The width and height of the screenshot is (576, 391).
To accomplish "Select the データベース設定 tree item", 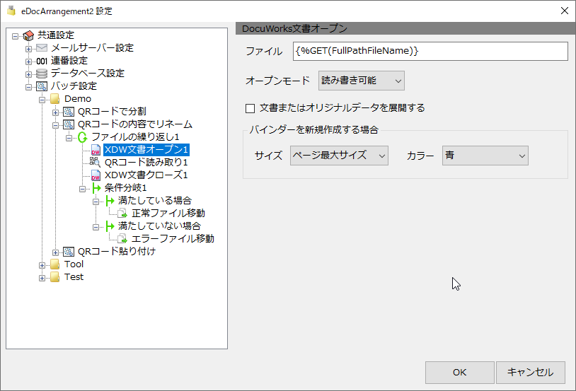I will (88, 74).
